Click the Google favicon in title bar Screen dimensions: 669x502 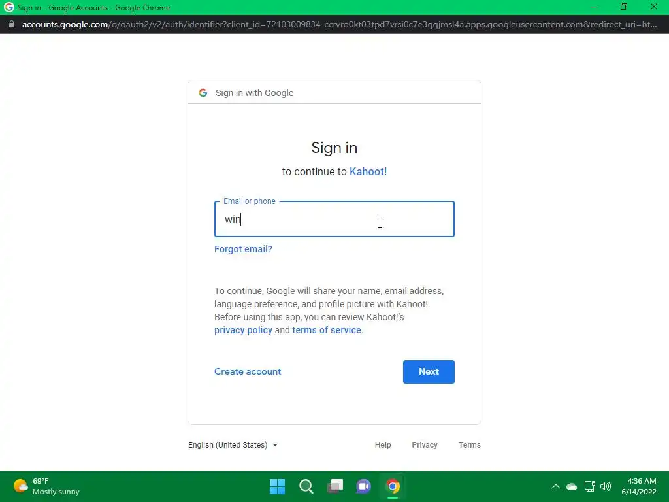pyautogui.click(x=8, y=7)
